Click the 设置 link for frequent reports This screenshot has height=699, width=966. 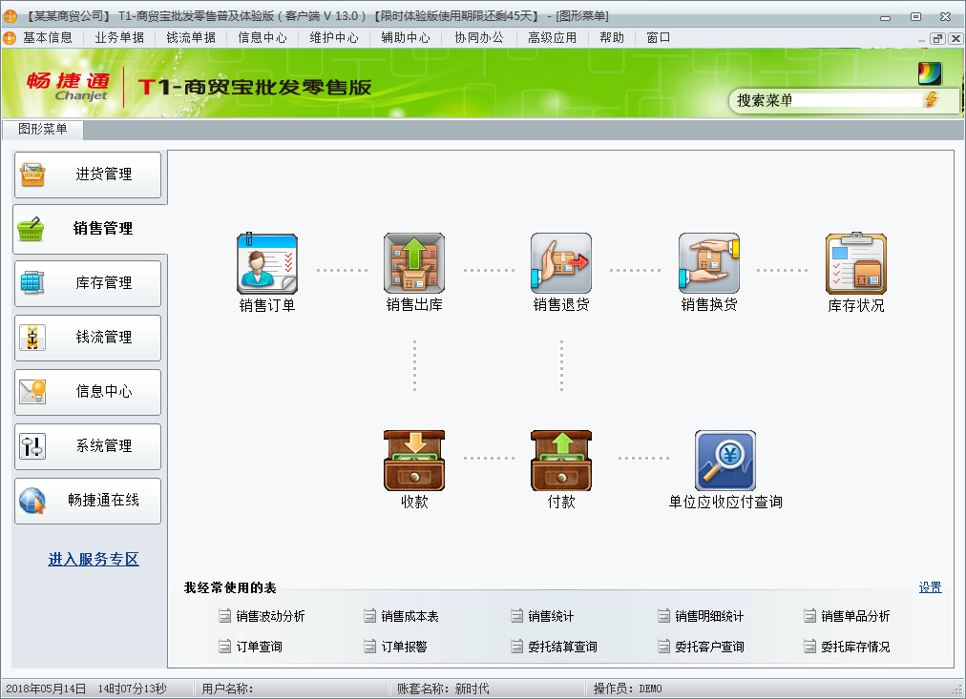click(x=931, y=587)
